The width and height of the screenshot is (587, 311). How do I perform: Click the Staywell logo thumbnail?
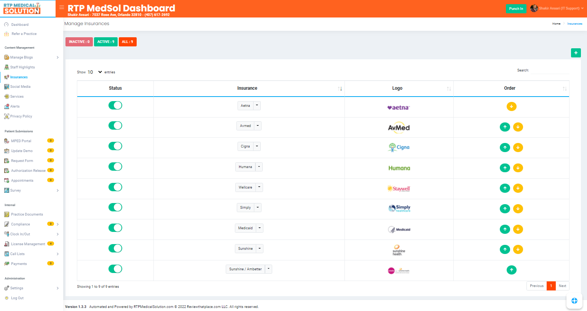tap(399, 189)
